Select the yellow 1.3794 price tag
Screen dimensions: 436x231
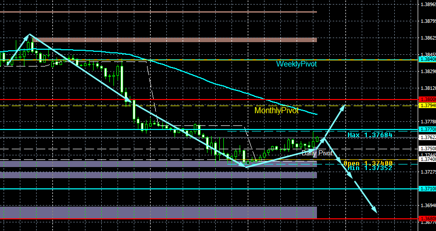(427, 106)
